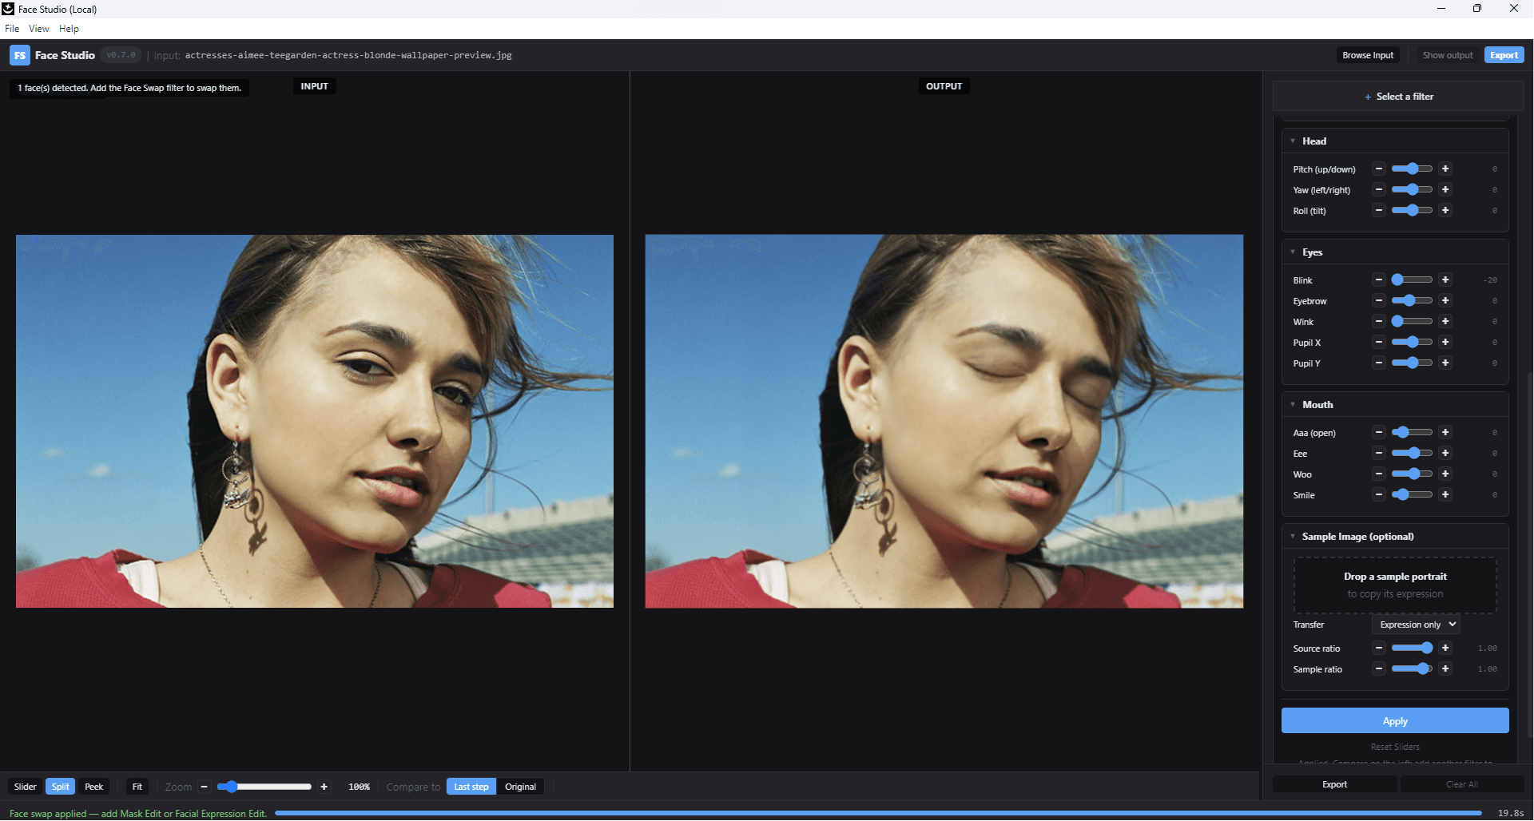This screenshot has height=821, width=1534.
Task: Apply the facial expression edit
Action: [x=1395, y=720]
